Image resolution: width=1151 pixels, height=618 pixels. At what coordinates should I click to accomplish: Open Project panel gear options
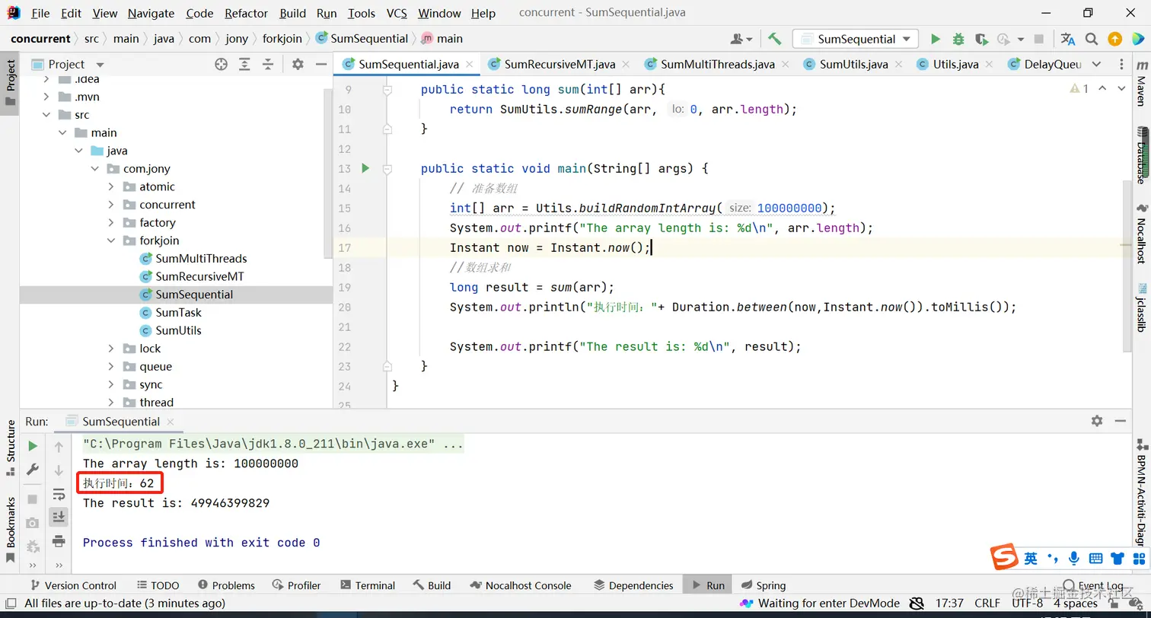point(298,65)
